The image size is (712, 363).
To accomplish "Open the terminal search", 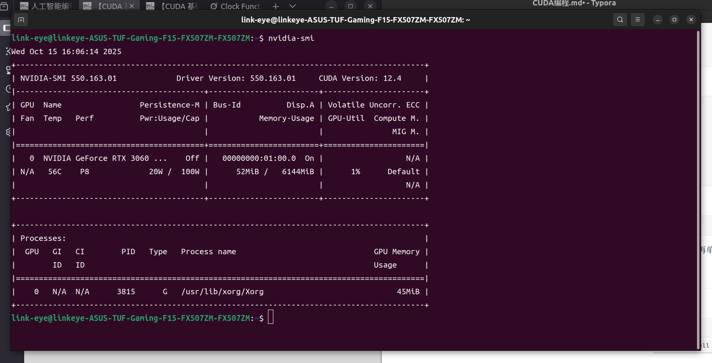I will coord(620,20).
